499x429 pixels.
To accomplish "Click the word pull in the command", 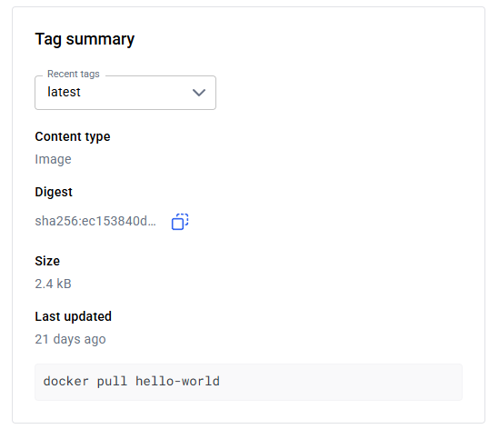I will pyautogui.click(x=112, y=381).
